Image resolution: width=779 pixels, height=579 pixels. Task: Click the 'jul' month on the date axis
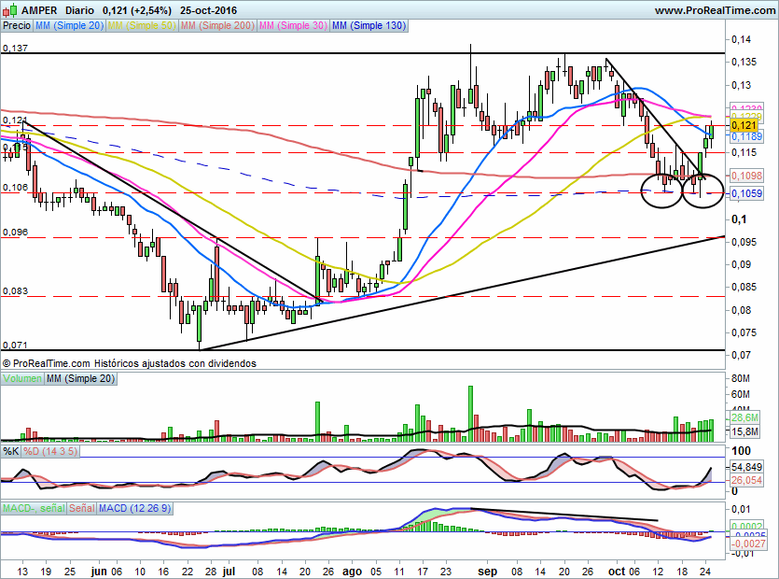pos(229,572)
